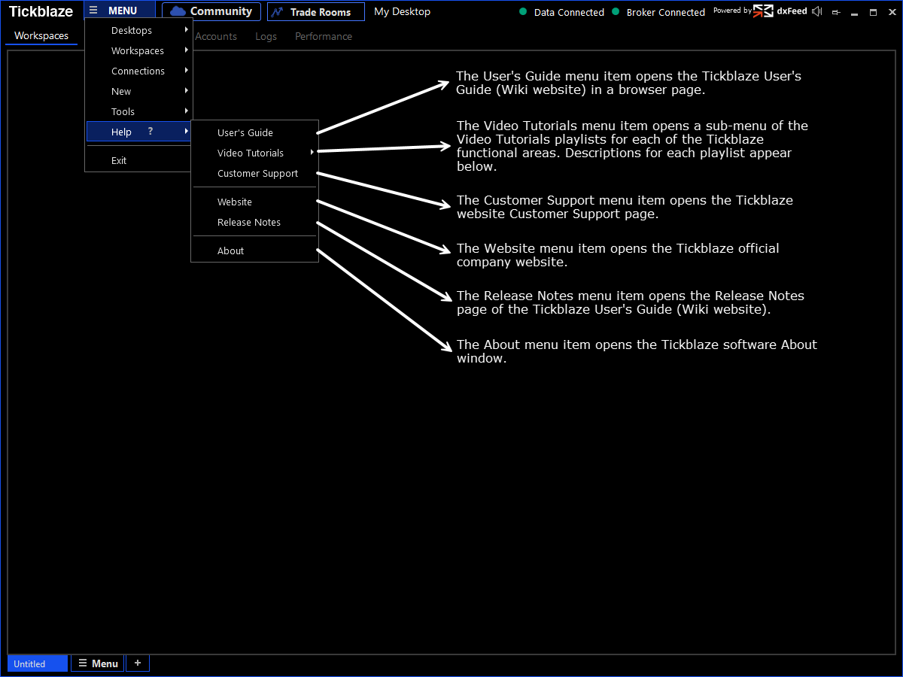Add a new workspace with plus button

pyautogui.click(x=138, y=663)
